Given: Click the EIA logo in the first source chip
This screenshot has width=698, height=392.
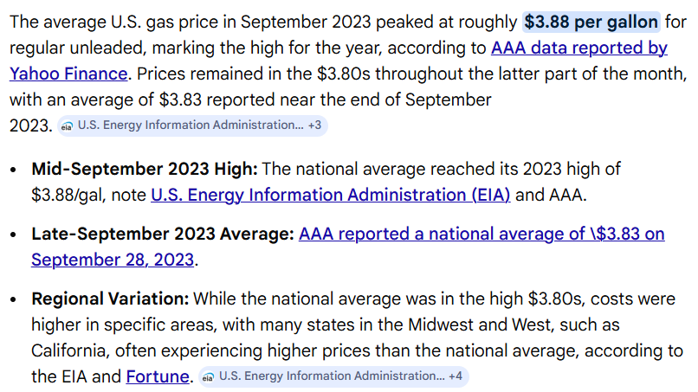Looking at the screenshot, I should (68, 125).
